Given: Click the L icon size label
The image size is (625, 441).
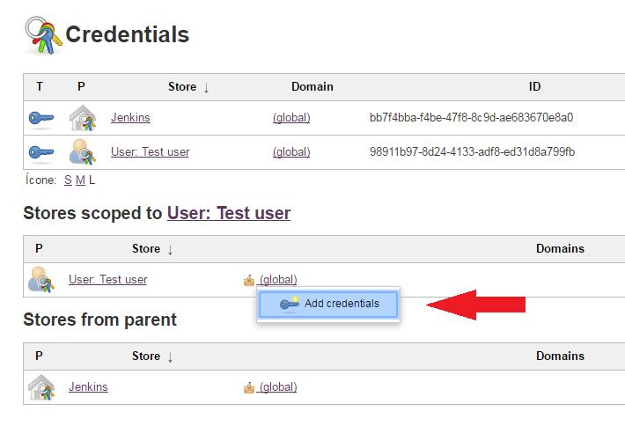Looking at the screenshot, I should coord(92,180).
